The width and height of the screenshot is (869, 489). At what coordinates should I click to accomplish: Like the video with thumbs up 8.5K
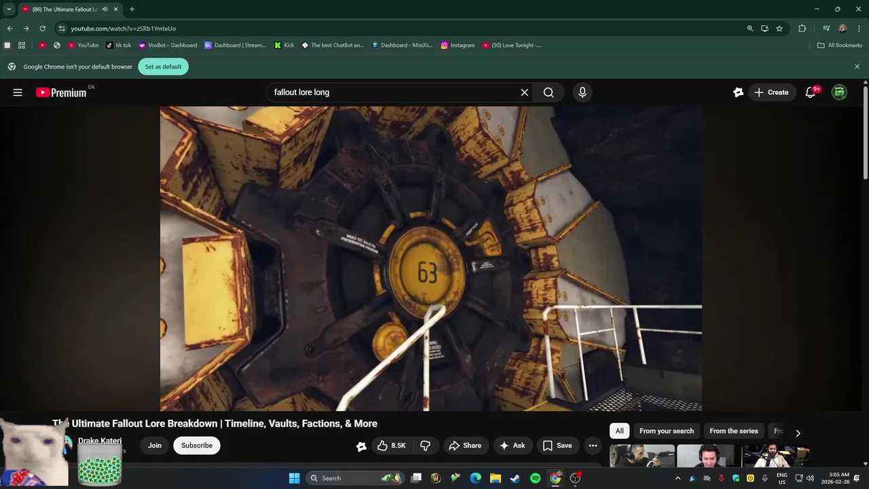392,446
